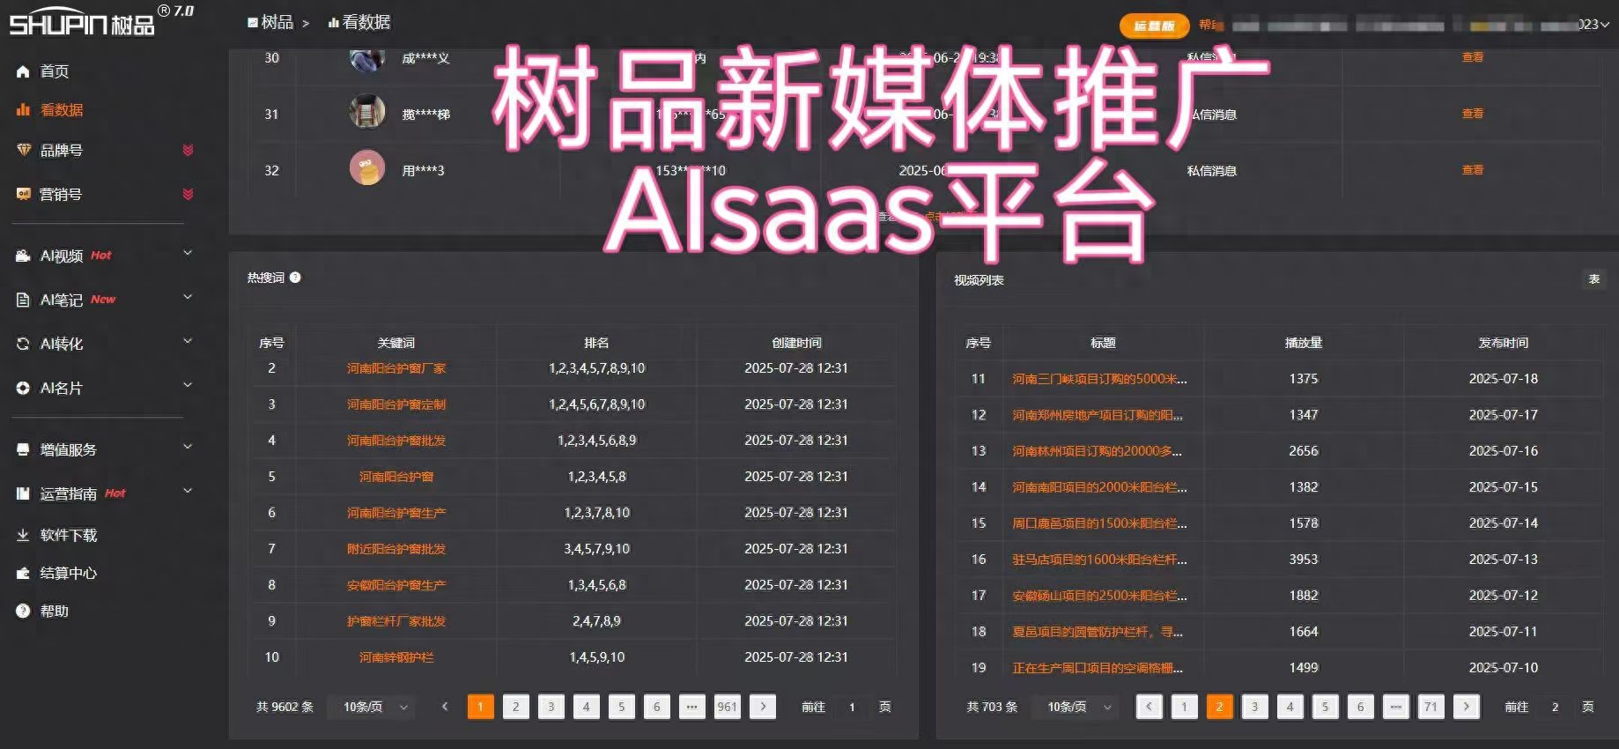This screenshot has width=1619, height=749.
Task: Open keyword 河南锌钢护栏
Action: [x=396, y=657]
